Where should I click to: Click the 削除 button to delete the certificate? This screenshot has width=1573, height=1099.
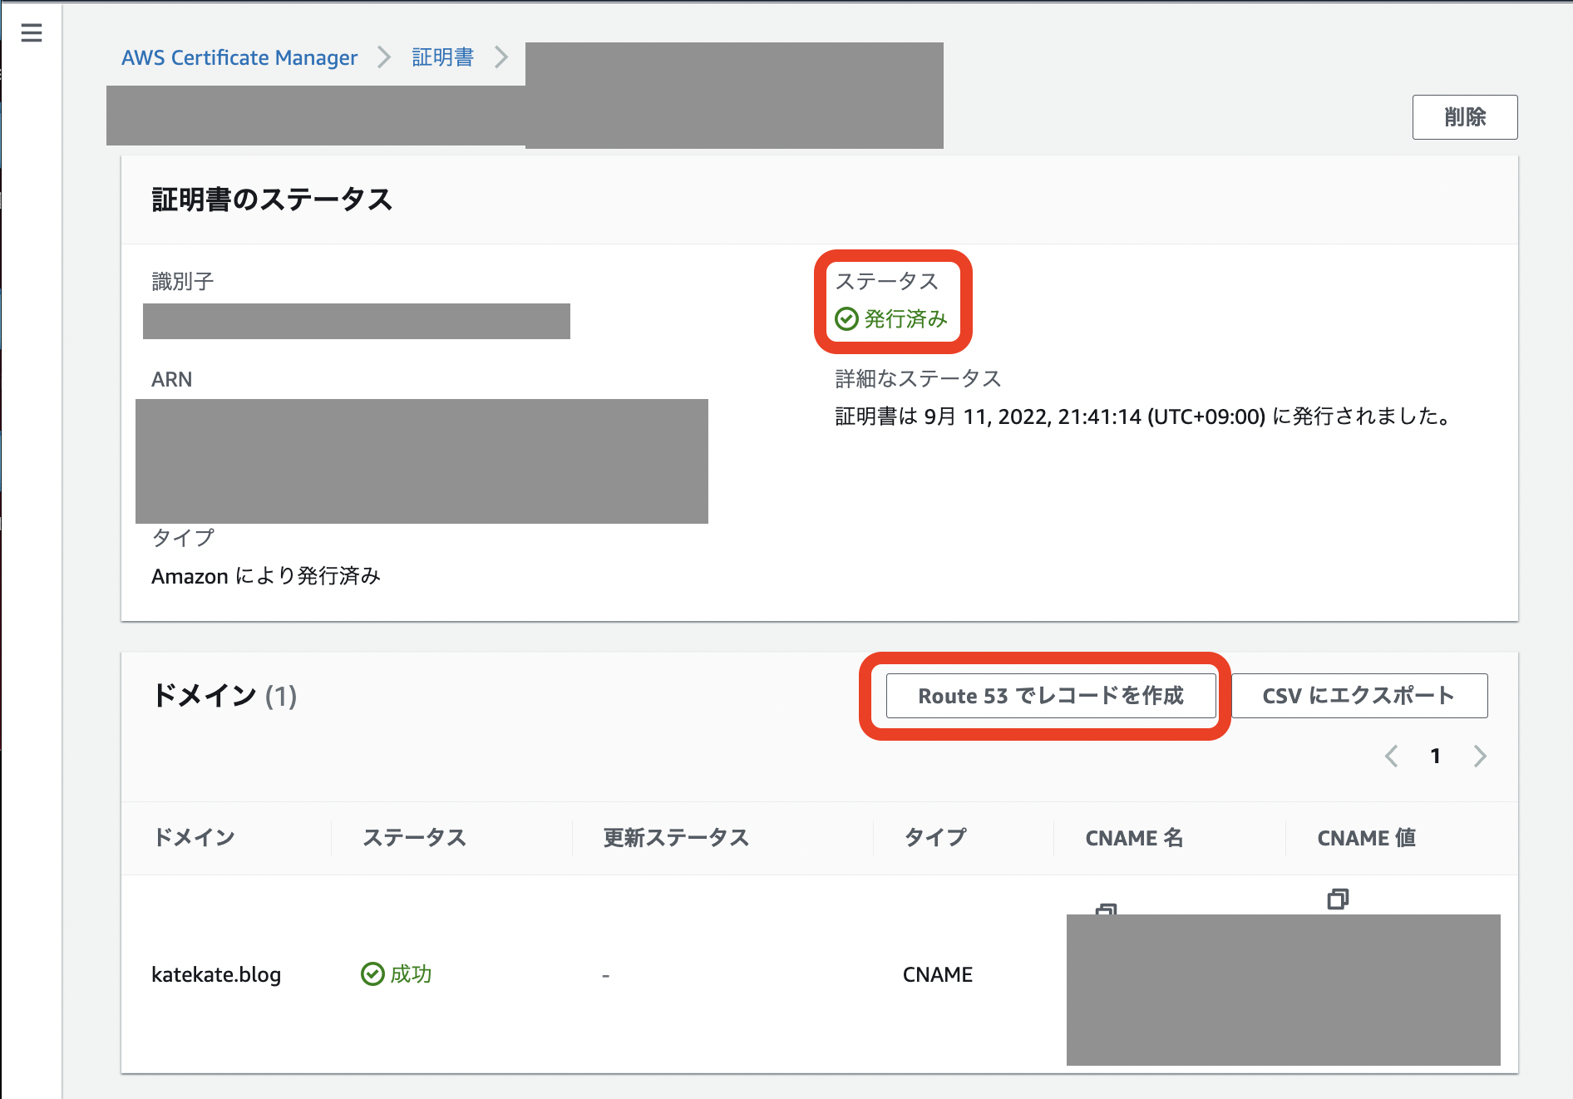pos(1464,116)
